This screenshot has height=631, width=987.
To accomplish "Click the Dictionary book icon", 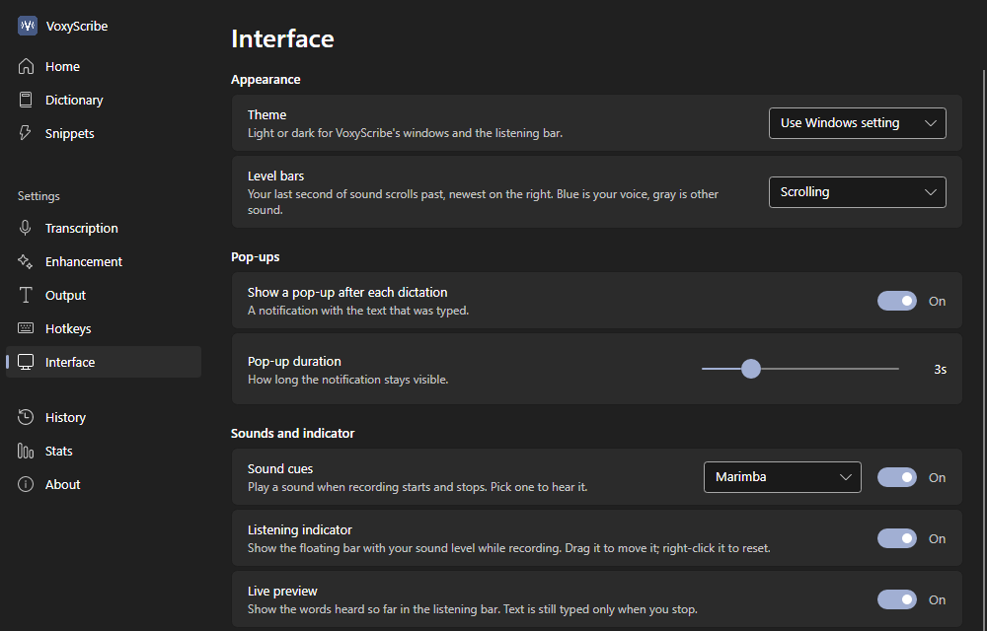I will tap(26, 100).
